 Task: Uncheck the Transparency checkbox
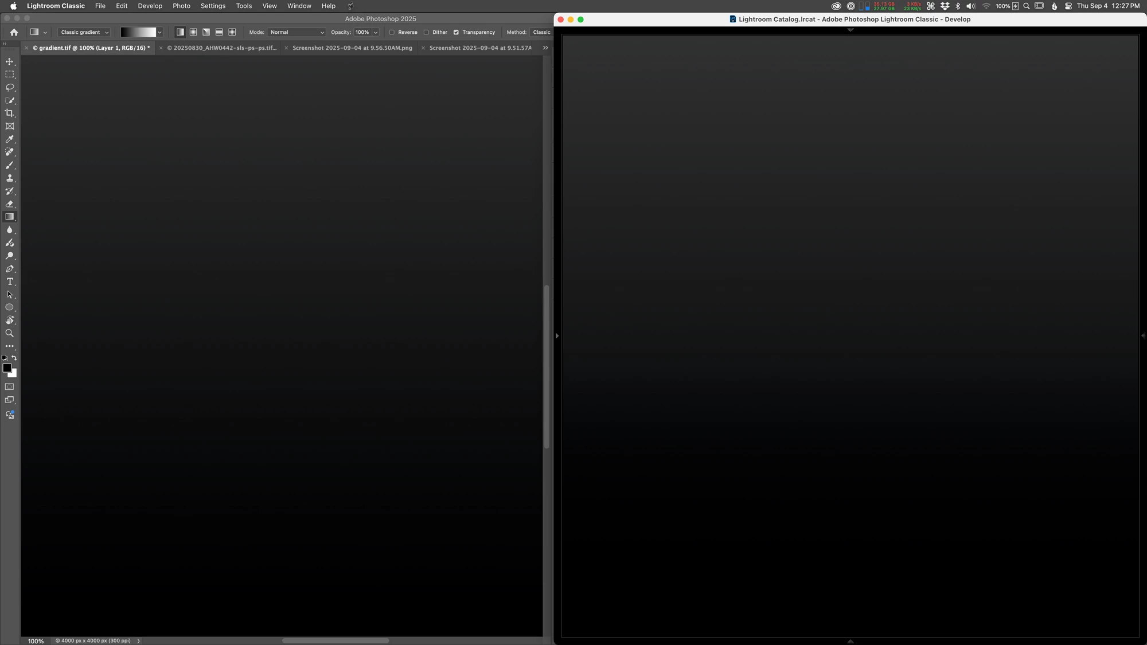tap(457, 33)
